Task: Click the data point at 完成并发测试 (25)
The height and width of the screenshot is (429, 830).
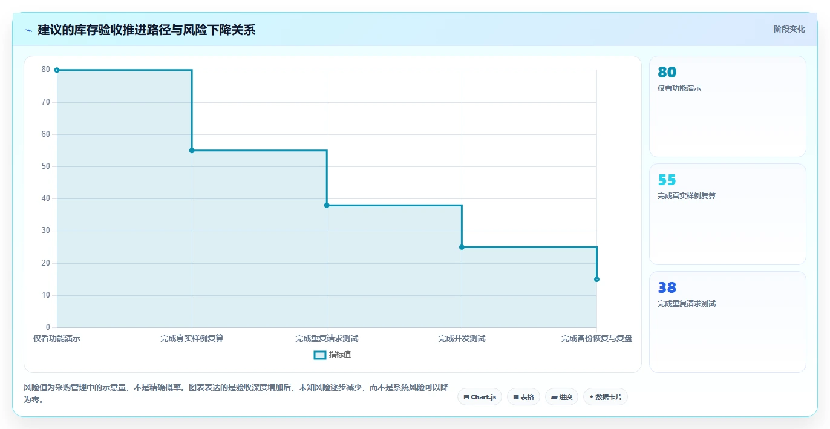Action: [462, 247]
